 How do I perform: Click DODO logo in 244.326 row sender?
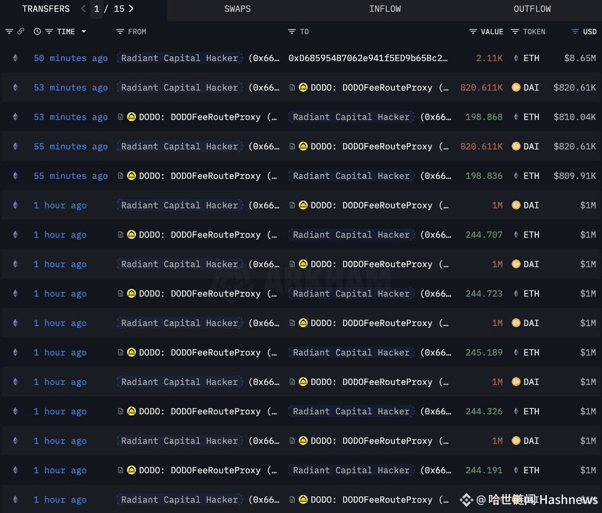click(131, 411)
